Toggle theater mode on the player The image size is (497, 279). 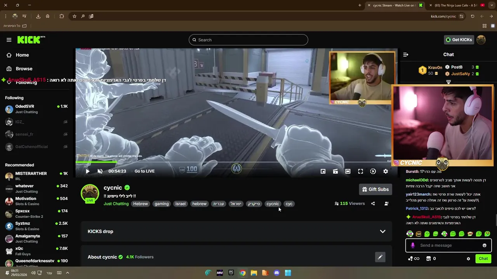(x=348, y=171)
